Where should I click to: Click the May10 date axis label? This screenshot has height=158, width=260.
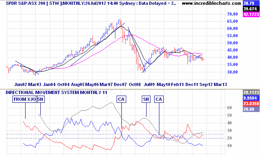pos(163,84)
